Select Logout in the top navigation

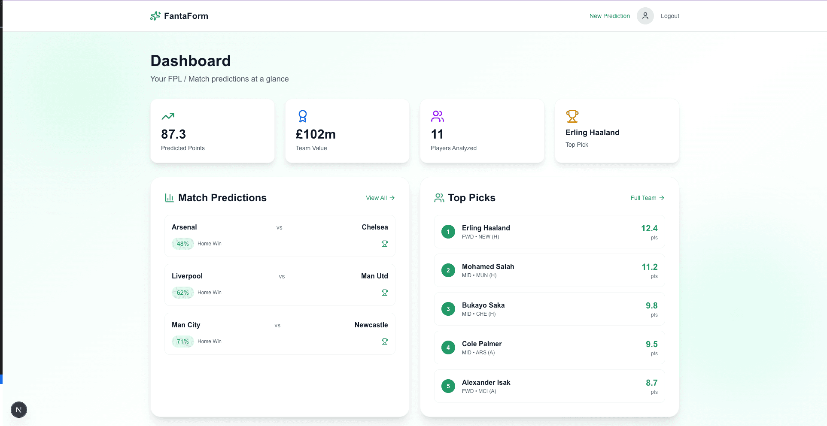[x=670, y=16]
